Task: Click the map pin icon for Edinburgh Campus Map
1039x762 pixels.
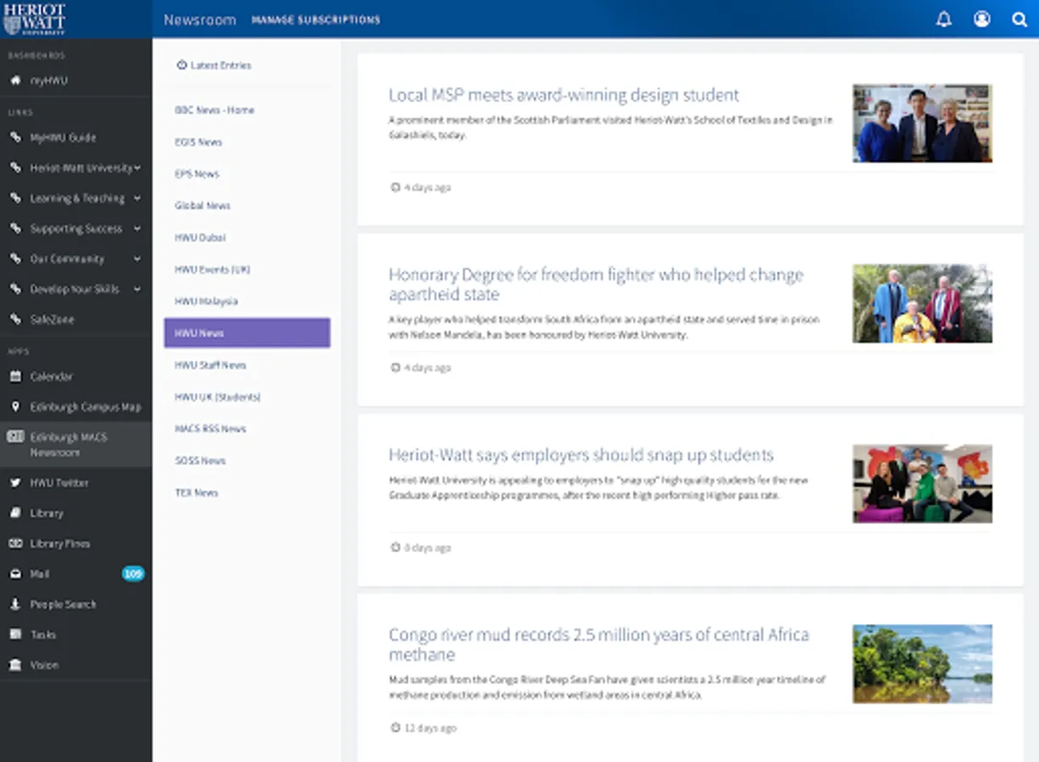Action: pos(15,406)
